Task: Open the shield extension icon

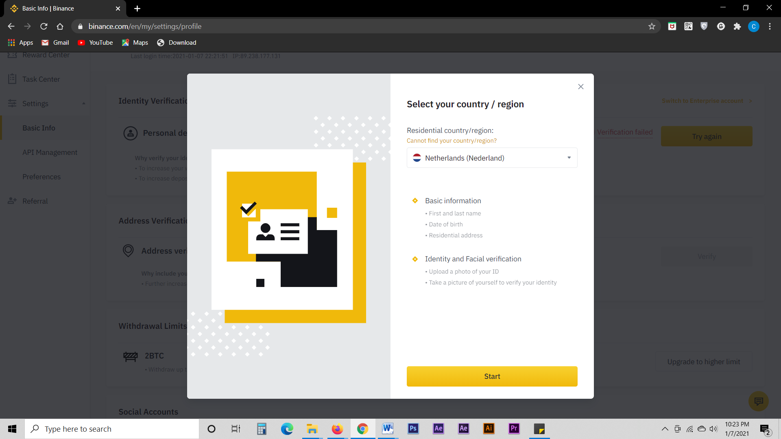Action: tap(704, 26)
